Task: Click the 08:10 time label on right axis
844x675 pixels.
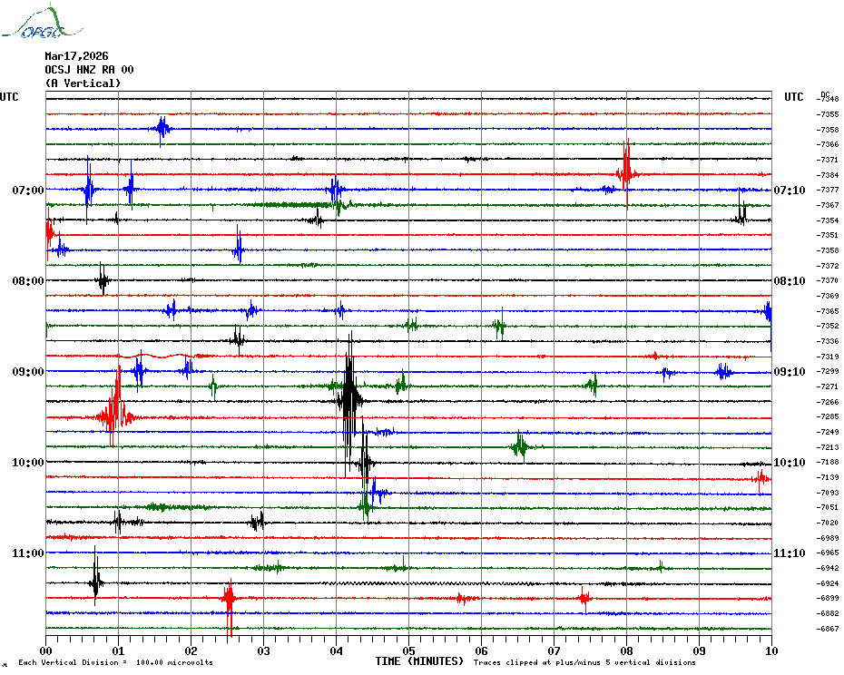Action: point(788,281)
